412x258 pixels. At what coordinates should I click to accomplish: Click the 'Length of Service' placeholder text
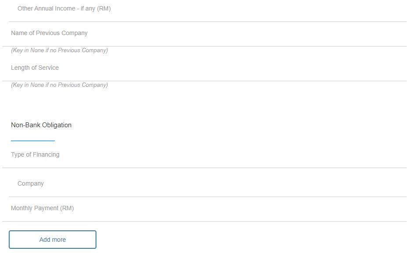[35, 68]
